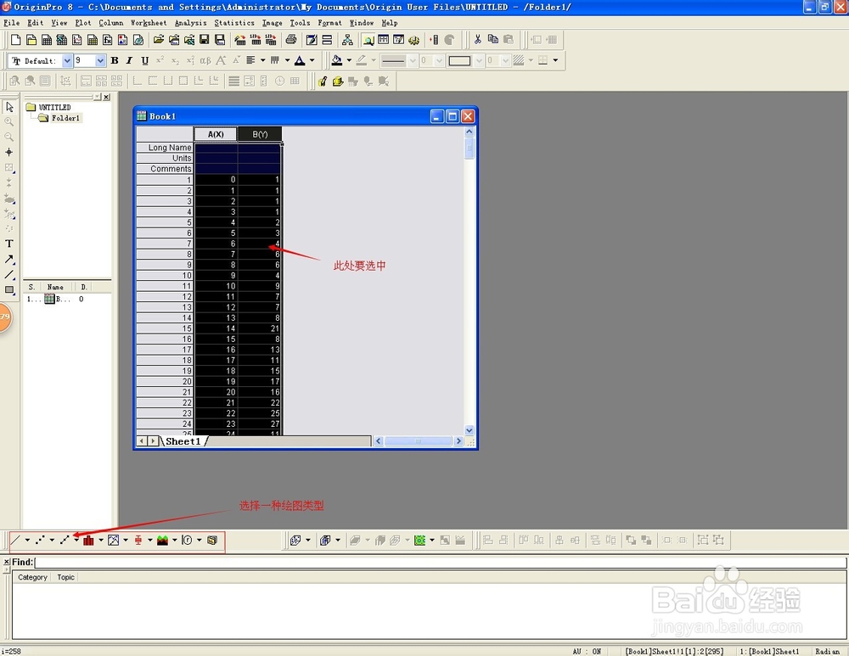Expand the Line plot type dropdown
Screen dimensions: 849x656
[27, 540]
